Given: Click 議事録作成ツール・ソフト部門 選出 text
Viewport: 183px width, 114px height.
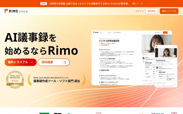Looking at the screenshot, I should 57,81.
